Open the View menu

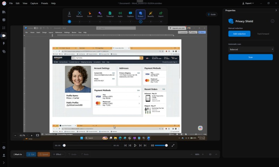25,3
